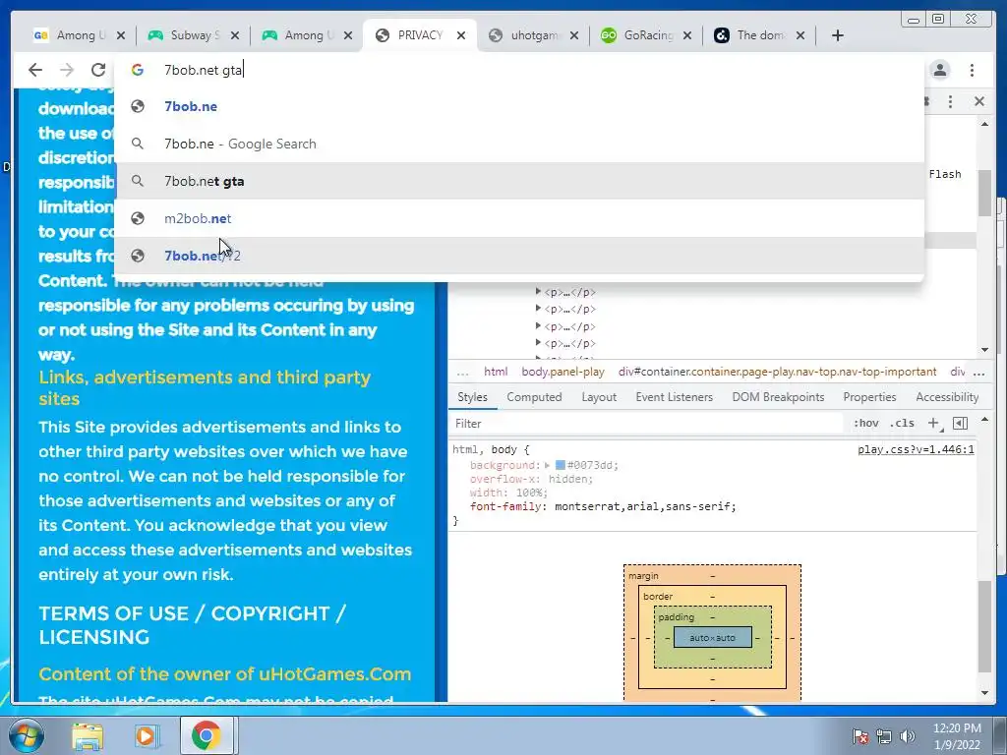Expand the third collapsed <p> element
Image resolution: width=1007 pixels, height=755 pixels.
538,326
